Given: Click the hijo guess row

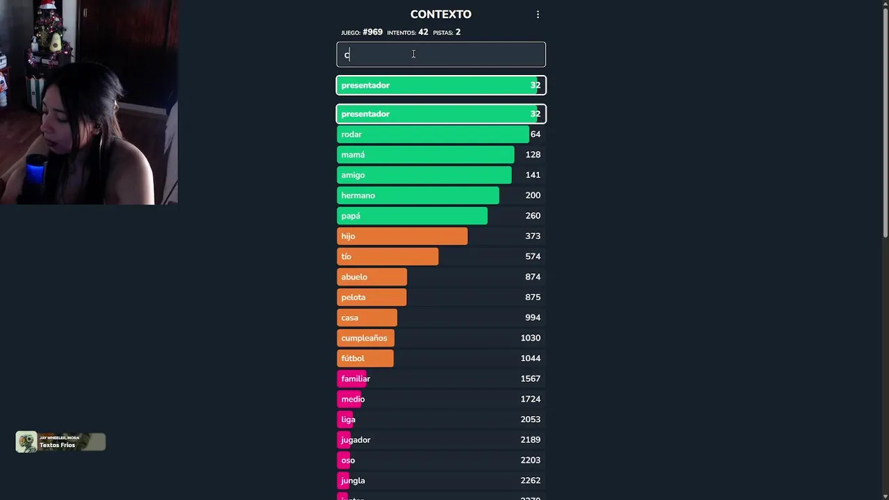Looking at the screenshot, I should 441,236.
